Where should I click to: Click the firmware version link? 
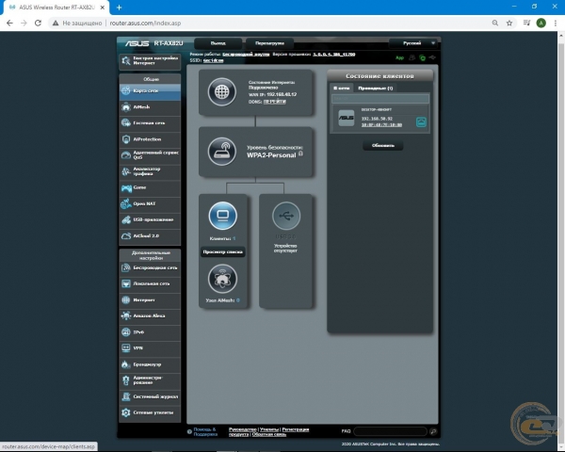click(x=334, y=55)
